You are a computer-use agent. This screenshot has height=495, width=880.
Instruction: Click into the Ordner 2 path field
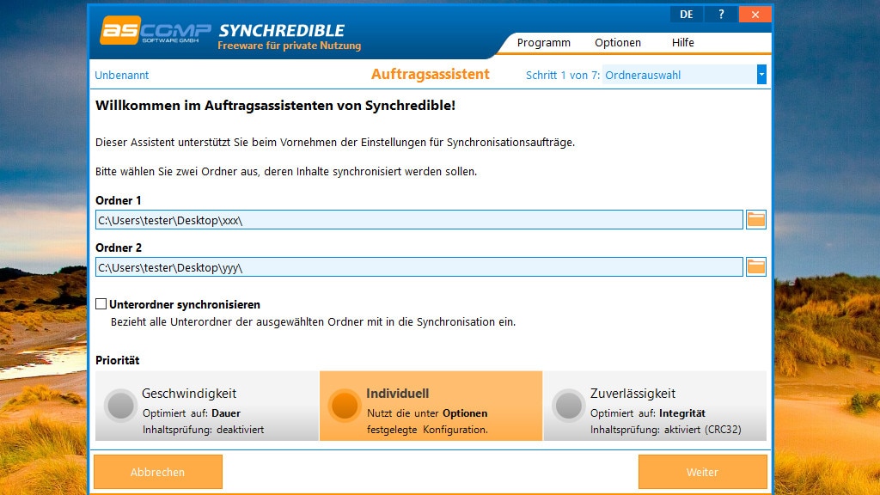tap(419, 267)
